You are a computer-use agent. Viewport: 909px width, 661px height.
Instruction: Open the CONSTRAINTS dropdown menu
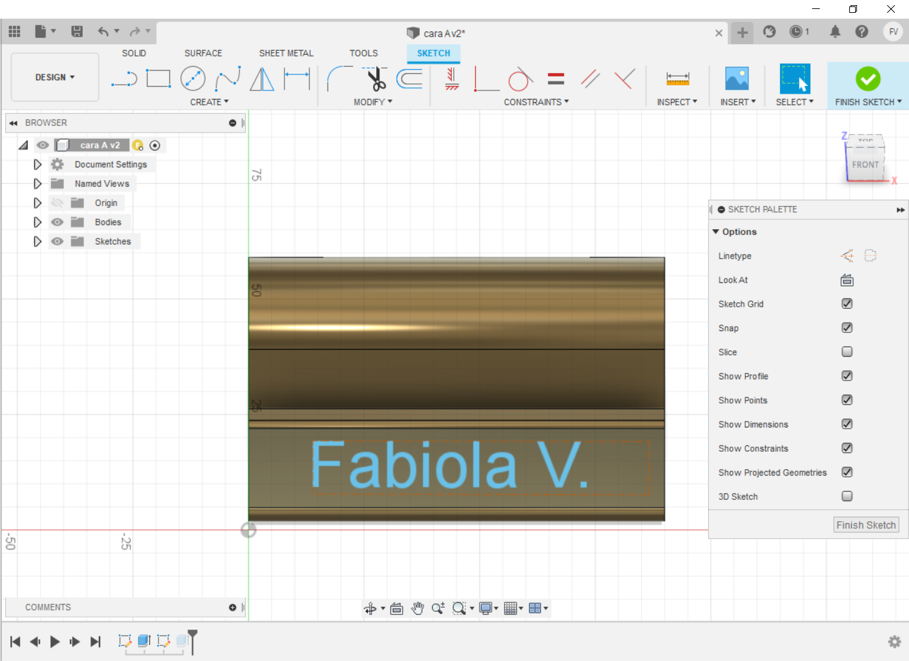[536, 102]
